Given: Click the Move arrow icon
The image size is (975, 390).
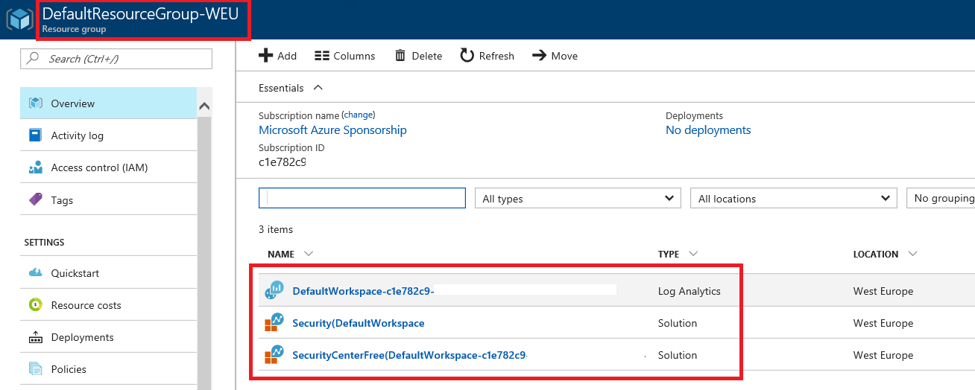Looking at the screenshot, I should tap(540, 56).
